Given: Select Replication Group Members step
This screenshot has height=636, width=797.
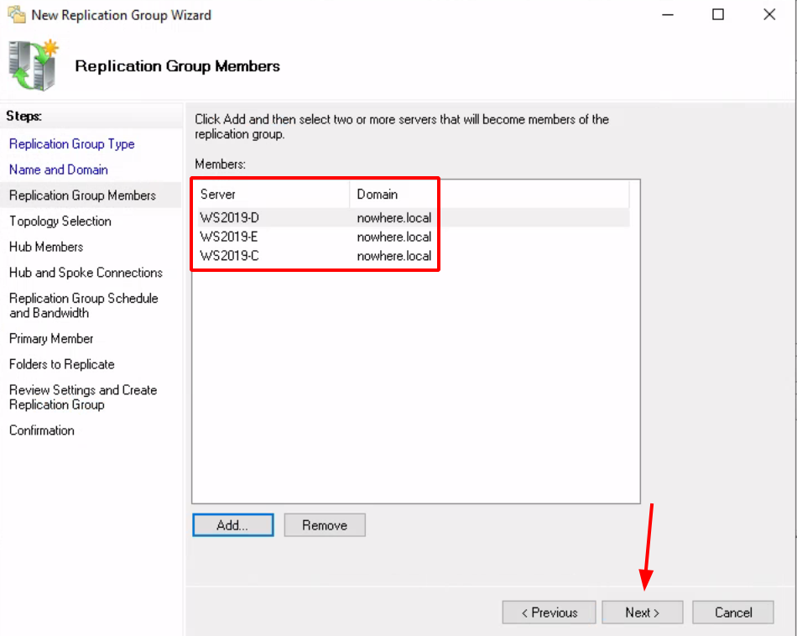Looking at the screenshot, I should click(82, 195).
